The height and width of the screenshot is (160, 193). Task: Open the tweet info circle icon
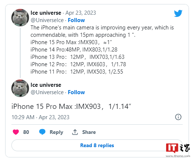178,117
